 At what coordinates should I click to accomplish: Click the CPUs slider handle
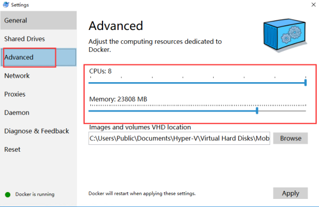305,83
